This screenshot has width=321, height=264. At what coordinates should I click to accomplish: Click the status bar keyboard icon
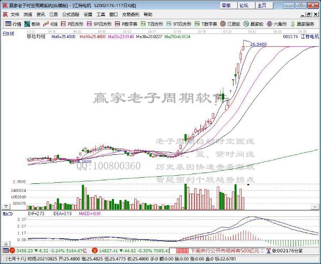coord(6,250)
